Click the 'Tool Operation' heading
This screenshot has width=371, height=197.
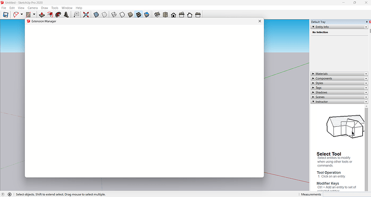pyautogui.click(x=329, y=173)
